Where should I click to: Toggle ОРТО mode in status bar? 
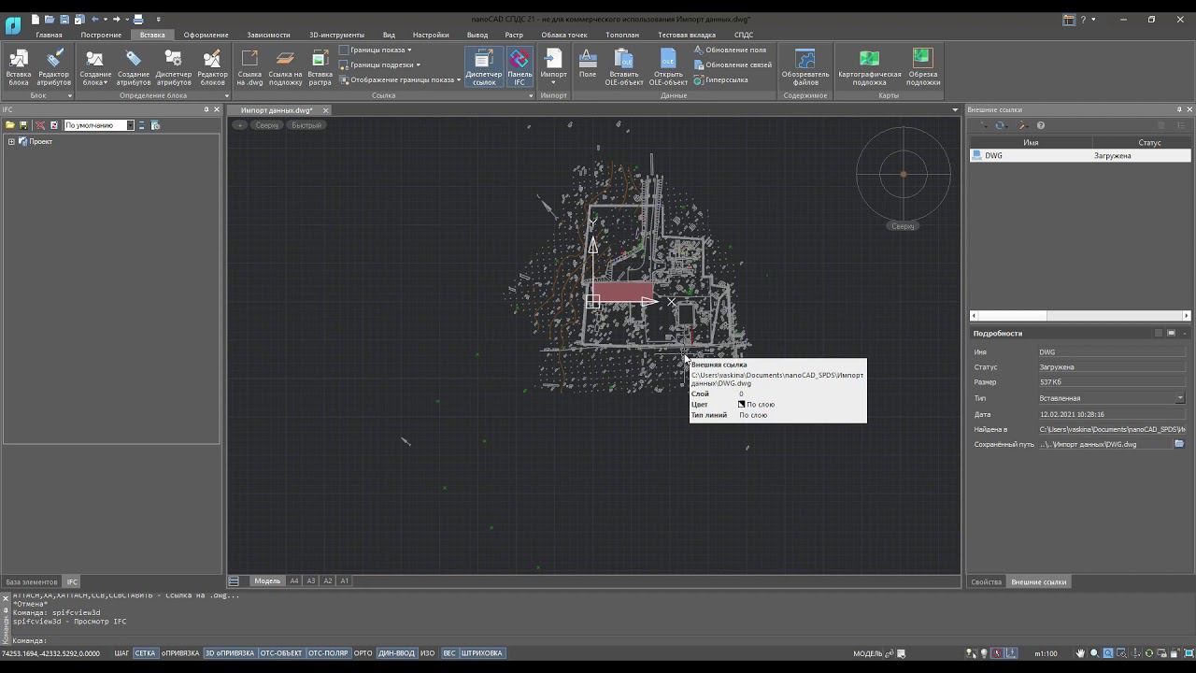point(363,653)
